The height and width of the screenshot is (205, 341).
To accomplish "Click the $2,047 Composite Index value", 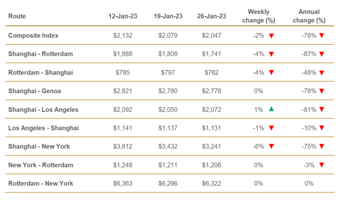I will pyautogui.click(x=211, y=36).
